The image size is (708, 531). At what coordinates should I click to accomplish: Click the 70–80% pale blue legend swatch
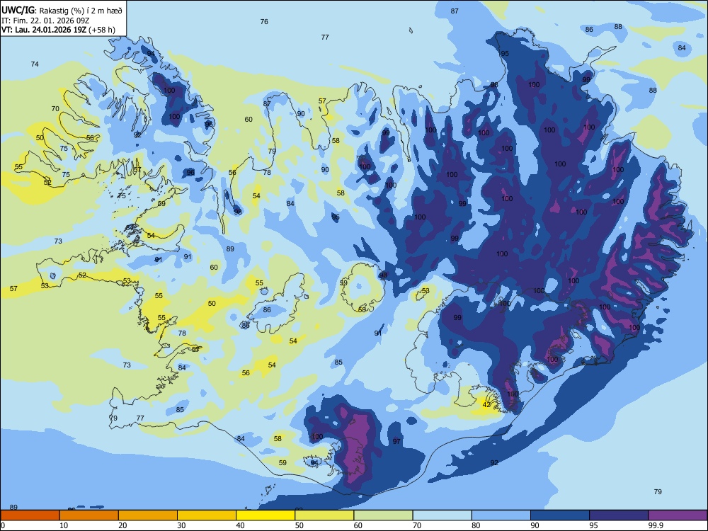[x=442, y=515]
